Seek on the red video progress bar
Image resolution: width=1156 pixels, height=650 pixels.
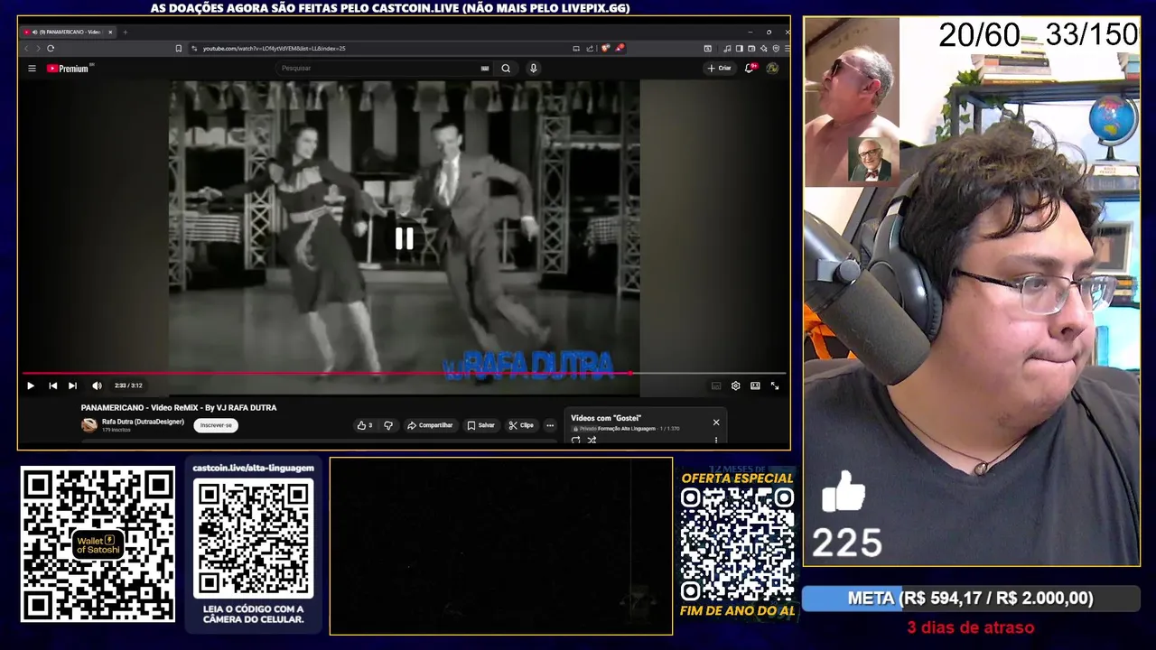pos(326,373)
